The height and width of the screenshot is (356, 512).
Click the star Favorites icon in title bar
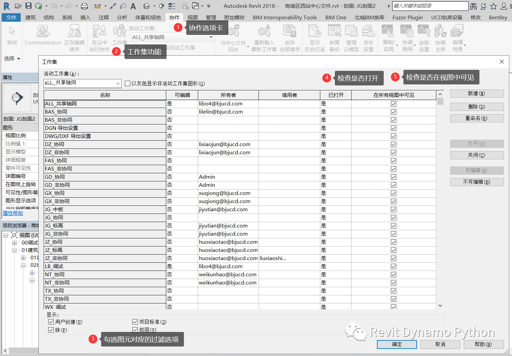point(494,6)
